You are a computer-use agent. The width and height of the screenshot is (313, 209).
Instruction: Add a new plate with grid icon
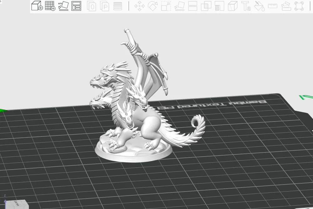pyautogui.click(x=50, y=6)
